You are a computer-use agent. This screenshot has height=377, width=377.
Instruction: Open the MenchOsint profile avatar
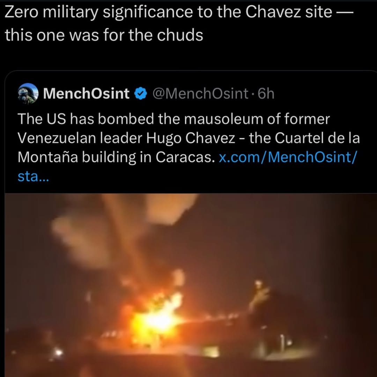(28, 93)
